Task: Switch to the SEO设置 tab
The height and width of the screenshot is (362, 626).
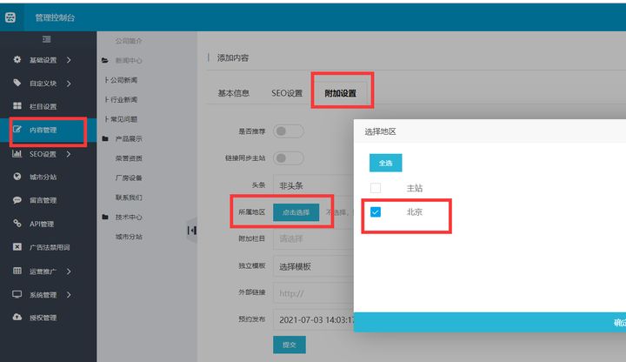Action: pyautogui.click(x=286, y=93)
